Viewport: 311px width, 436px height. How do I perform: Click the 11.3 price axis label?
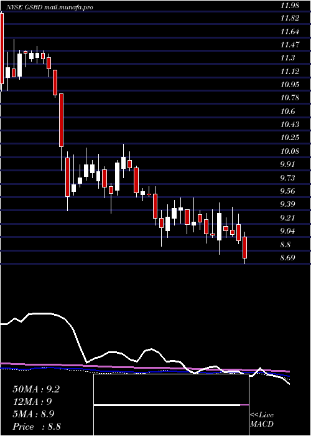point(287,58)
